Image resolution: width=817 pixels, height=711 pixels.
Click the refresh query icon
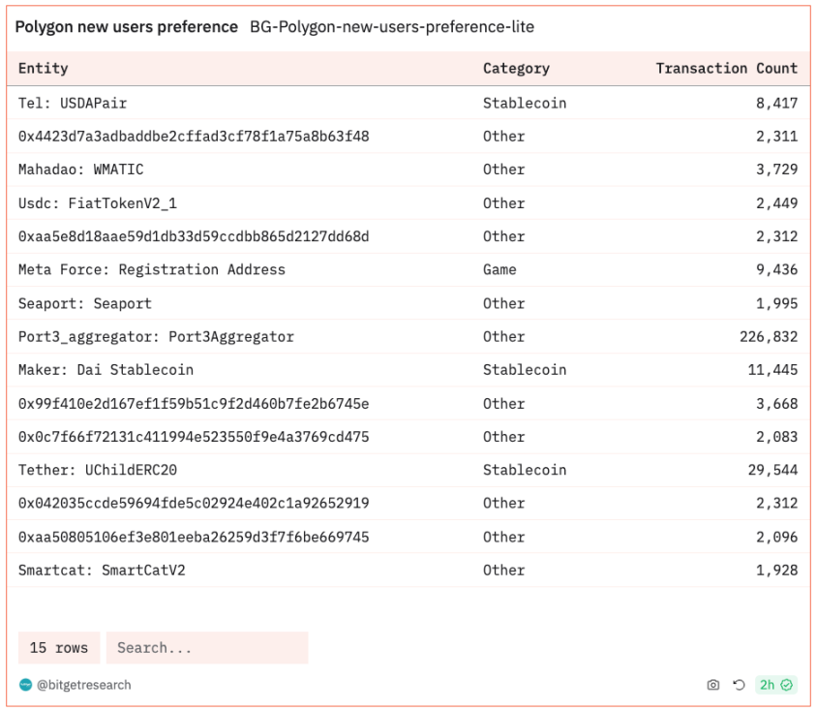739,685
